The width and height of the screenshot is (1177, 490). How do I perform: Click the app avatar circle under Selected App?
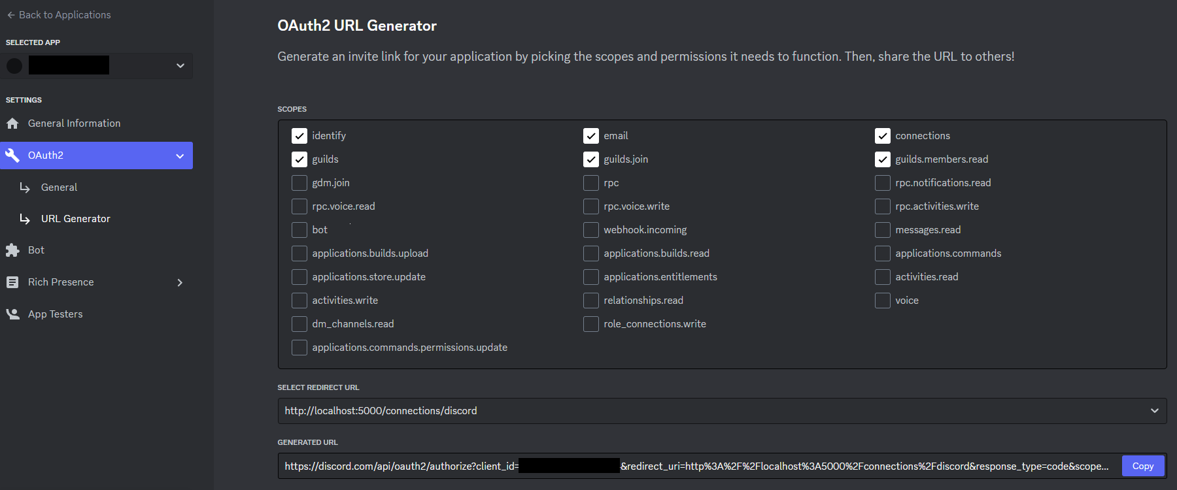click(14, 65)
